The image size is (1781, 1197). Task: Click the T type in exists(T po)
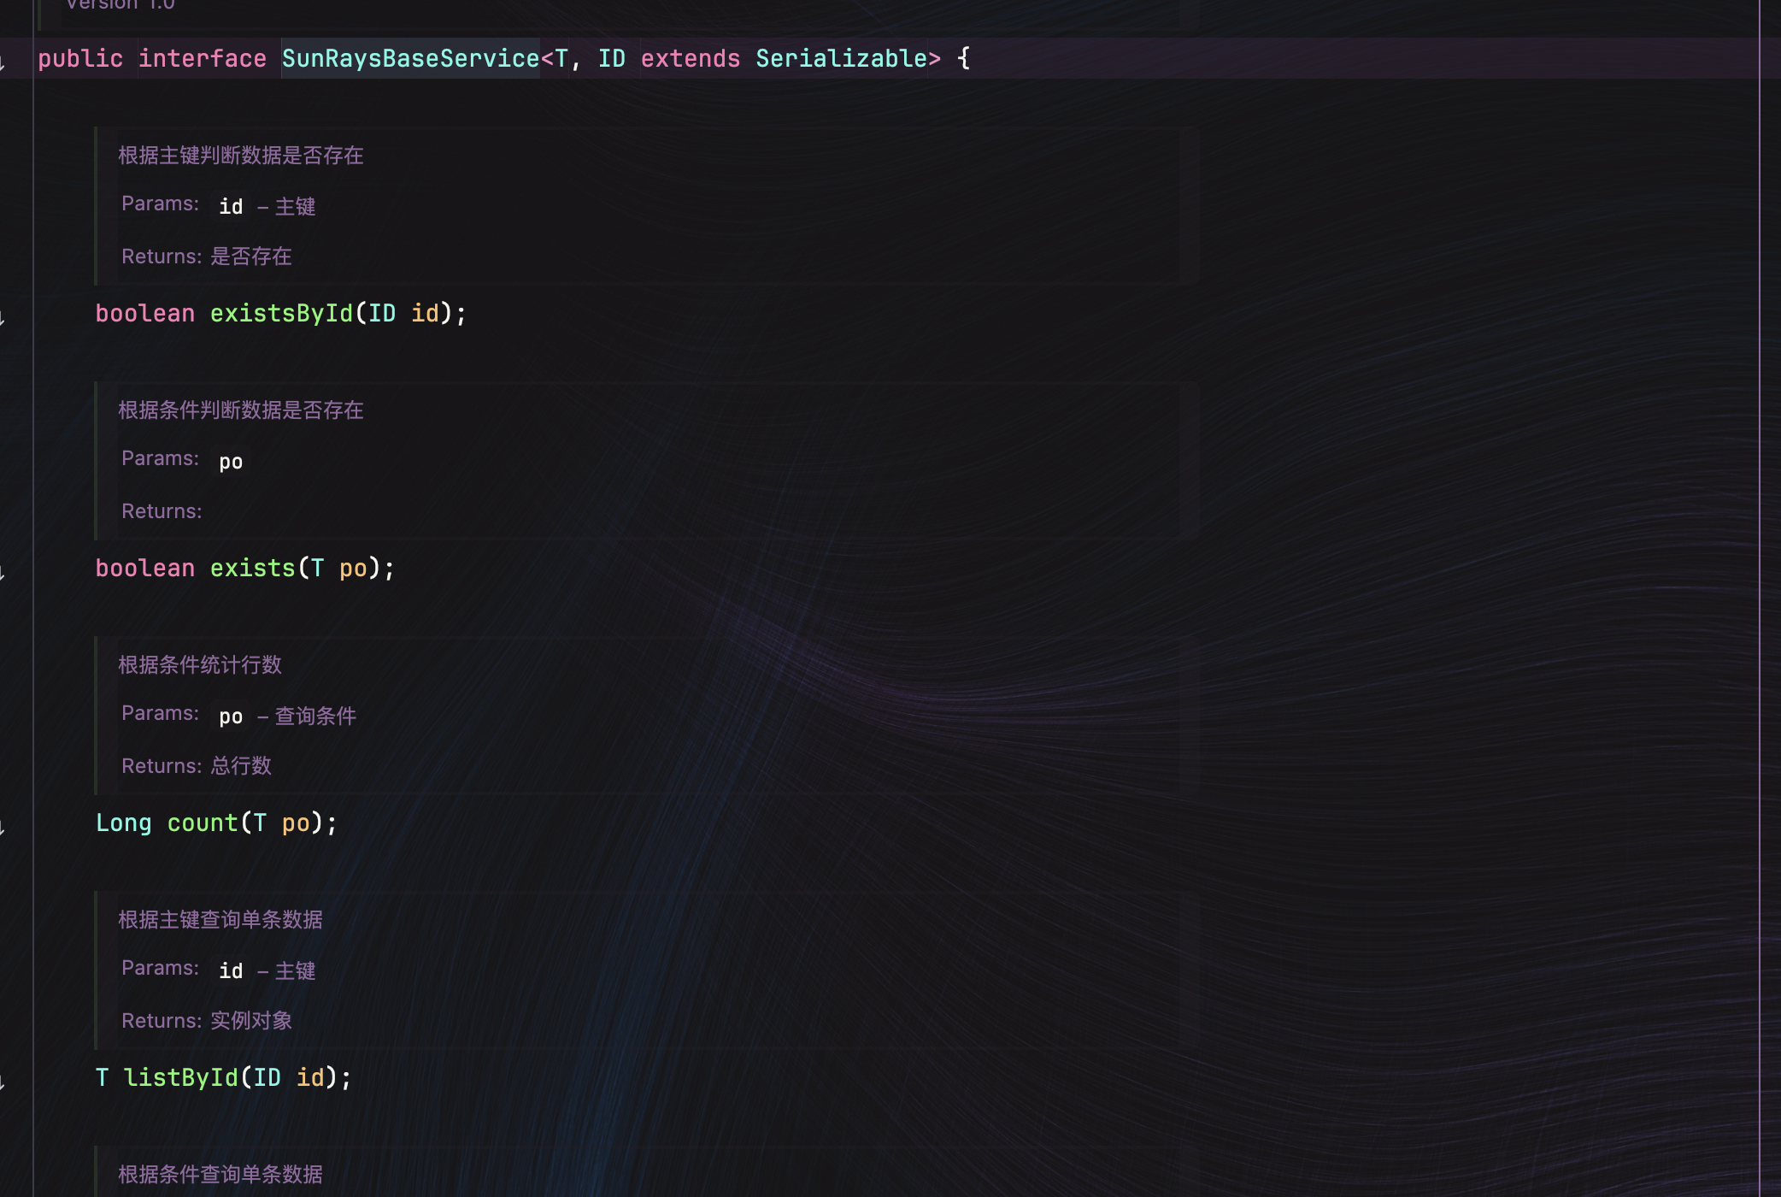317,569
